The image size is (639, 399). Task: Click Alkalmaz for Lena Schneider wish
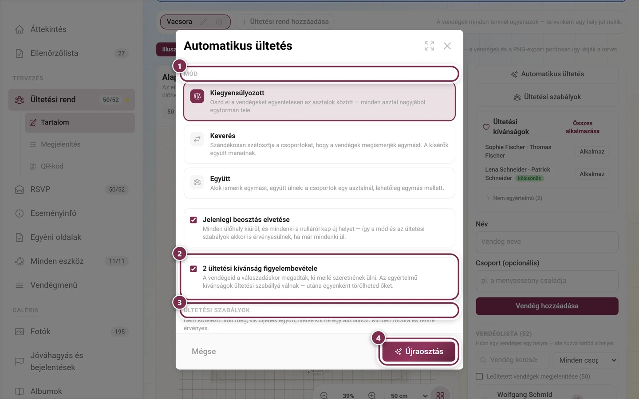[592, 174]
